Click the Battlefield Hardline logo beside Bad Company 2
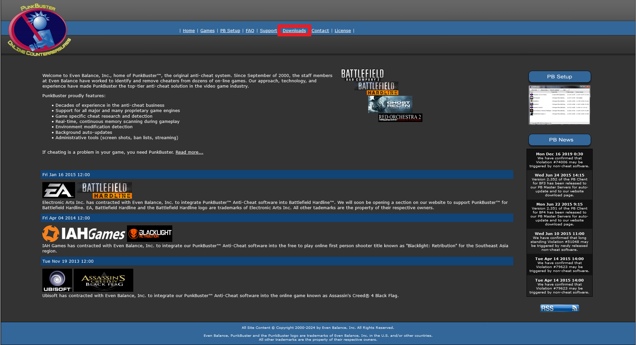 pos(376,88)
